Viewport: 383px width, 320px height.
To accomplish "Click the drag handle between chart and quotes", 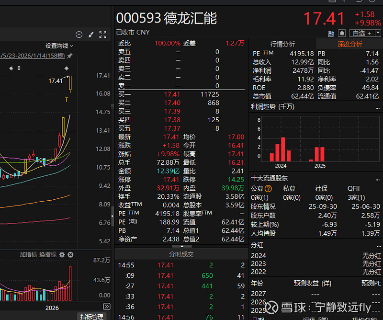I will pos(113,106).
